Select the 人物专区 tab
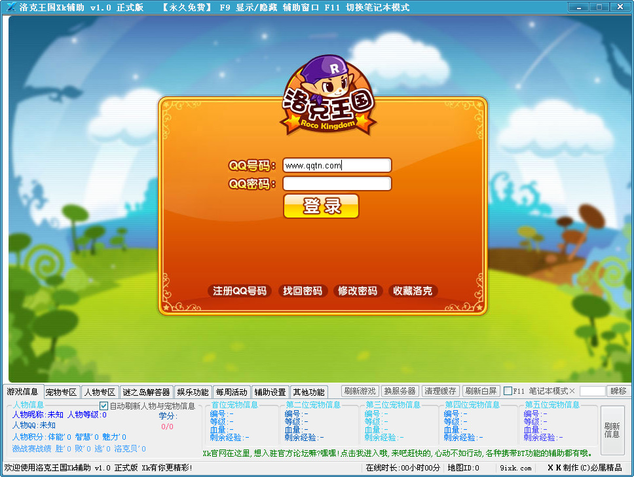 (101, 392)
